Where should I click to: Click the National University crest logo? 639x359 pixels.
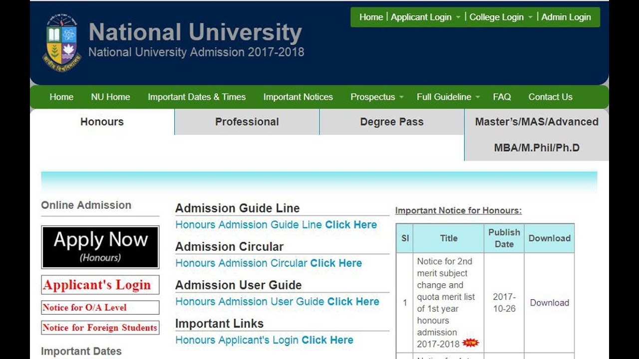[62, 43]
